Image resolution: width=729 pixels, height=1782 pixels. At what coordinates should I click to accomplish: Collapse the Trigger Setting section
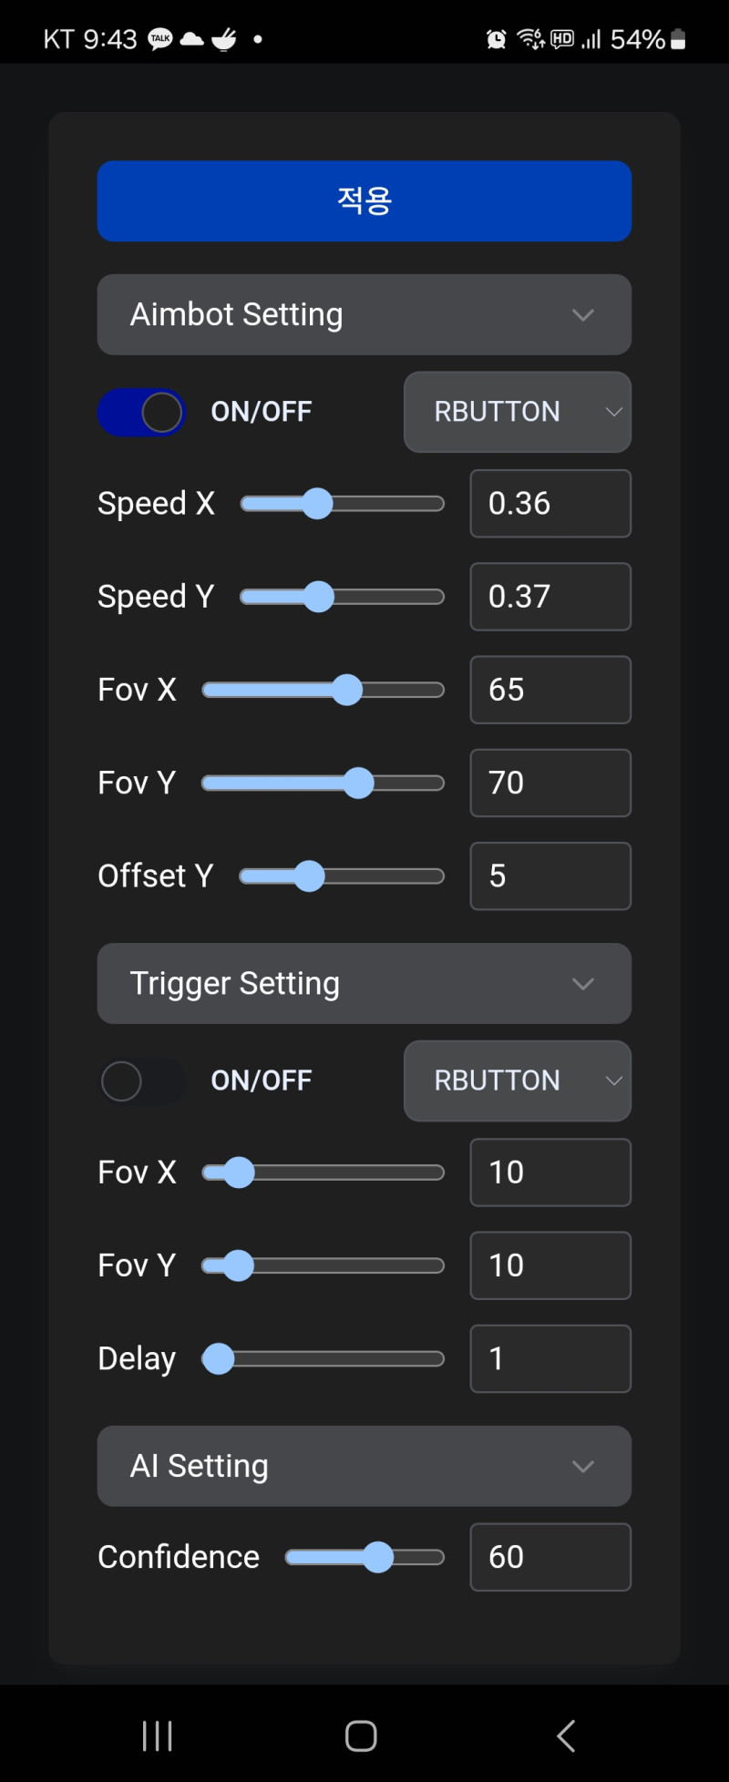(364, 983)
